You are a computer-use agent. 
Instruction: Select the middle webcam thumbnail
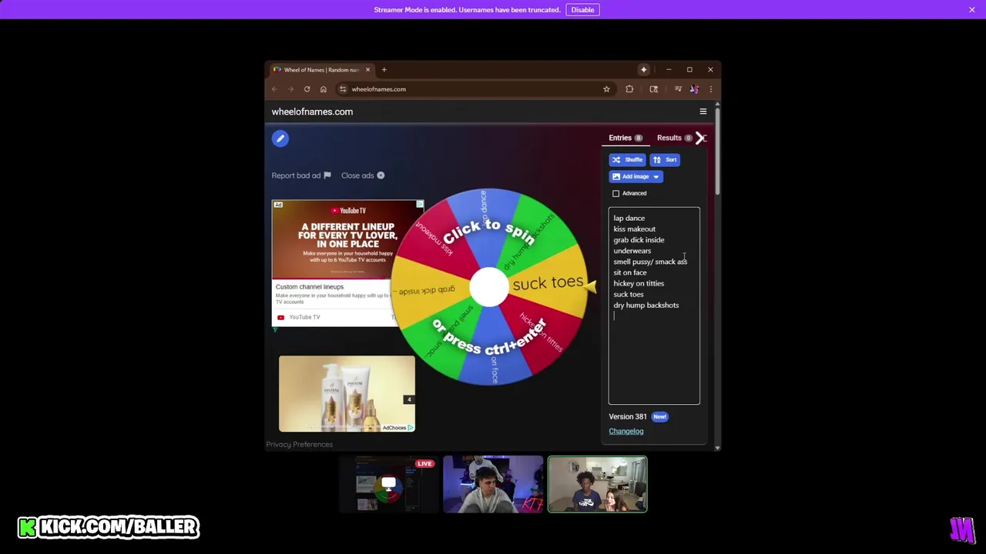click(x=493, y=484)
